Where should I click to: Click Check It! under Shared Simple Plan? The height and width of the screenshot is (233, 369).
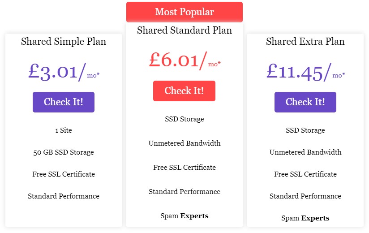pyautogui.click(x=64, y=102)
